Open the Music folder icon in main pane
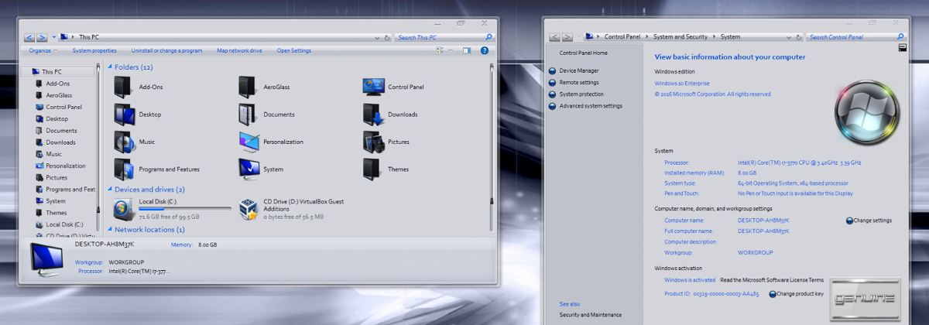The height and width of the screenshot is (325, 929). pyautogui.click(x=125, y=142)
